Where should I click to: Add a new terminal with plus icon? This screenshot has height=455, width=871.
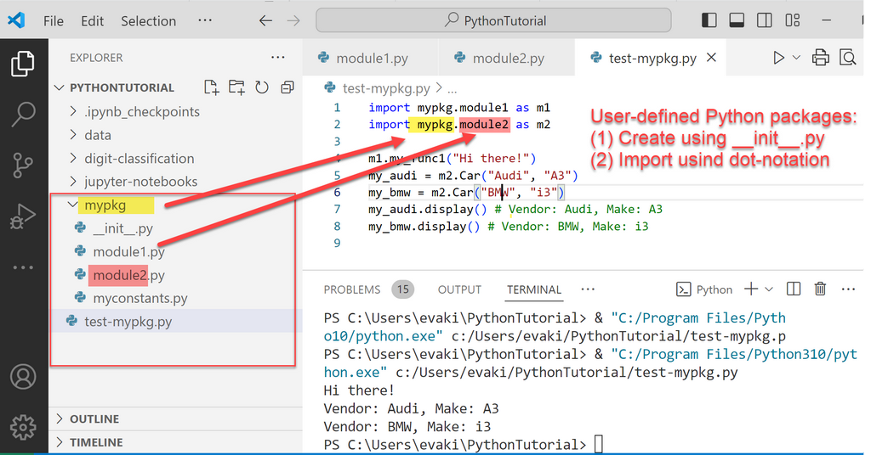coord(751,289)
